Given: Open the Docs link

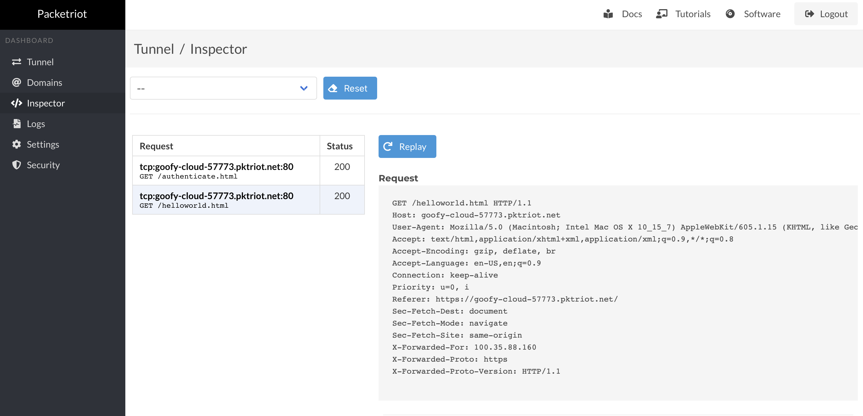Looking at the screenshot, I should (x=632, y=14).
